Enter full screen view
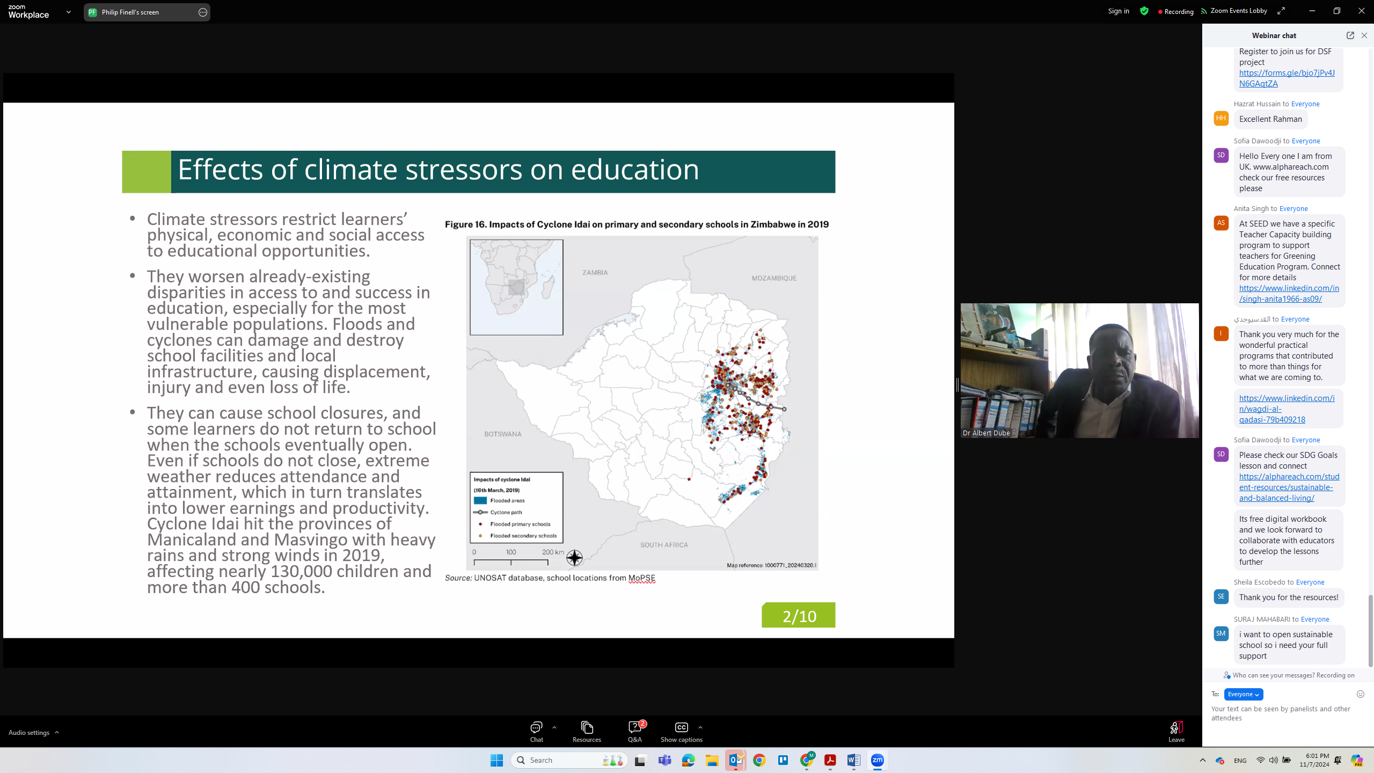Image resolution: width=1374 pixels, height=773 pixels. tap(1281, 11)
